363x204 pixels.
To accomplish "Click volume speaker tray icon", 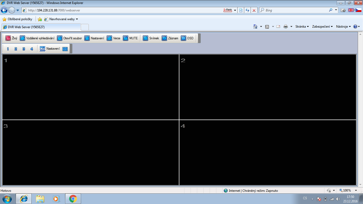I will click(x=338, y=199).
